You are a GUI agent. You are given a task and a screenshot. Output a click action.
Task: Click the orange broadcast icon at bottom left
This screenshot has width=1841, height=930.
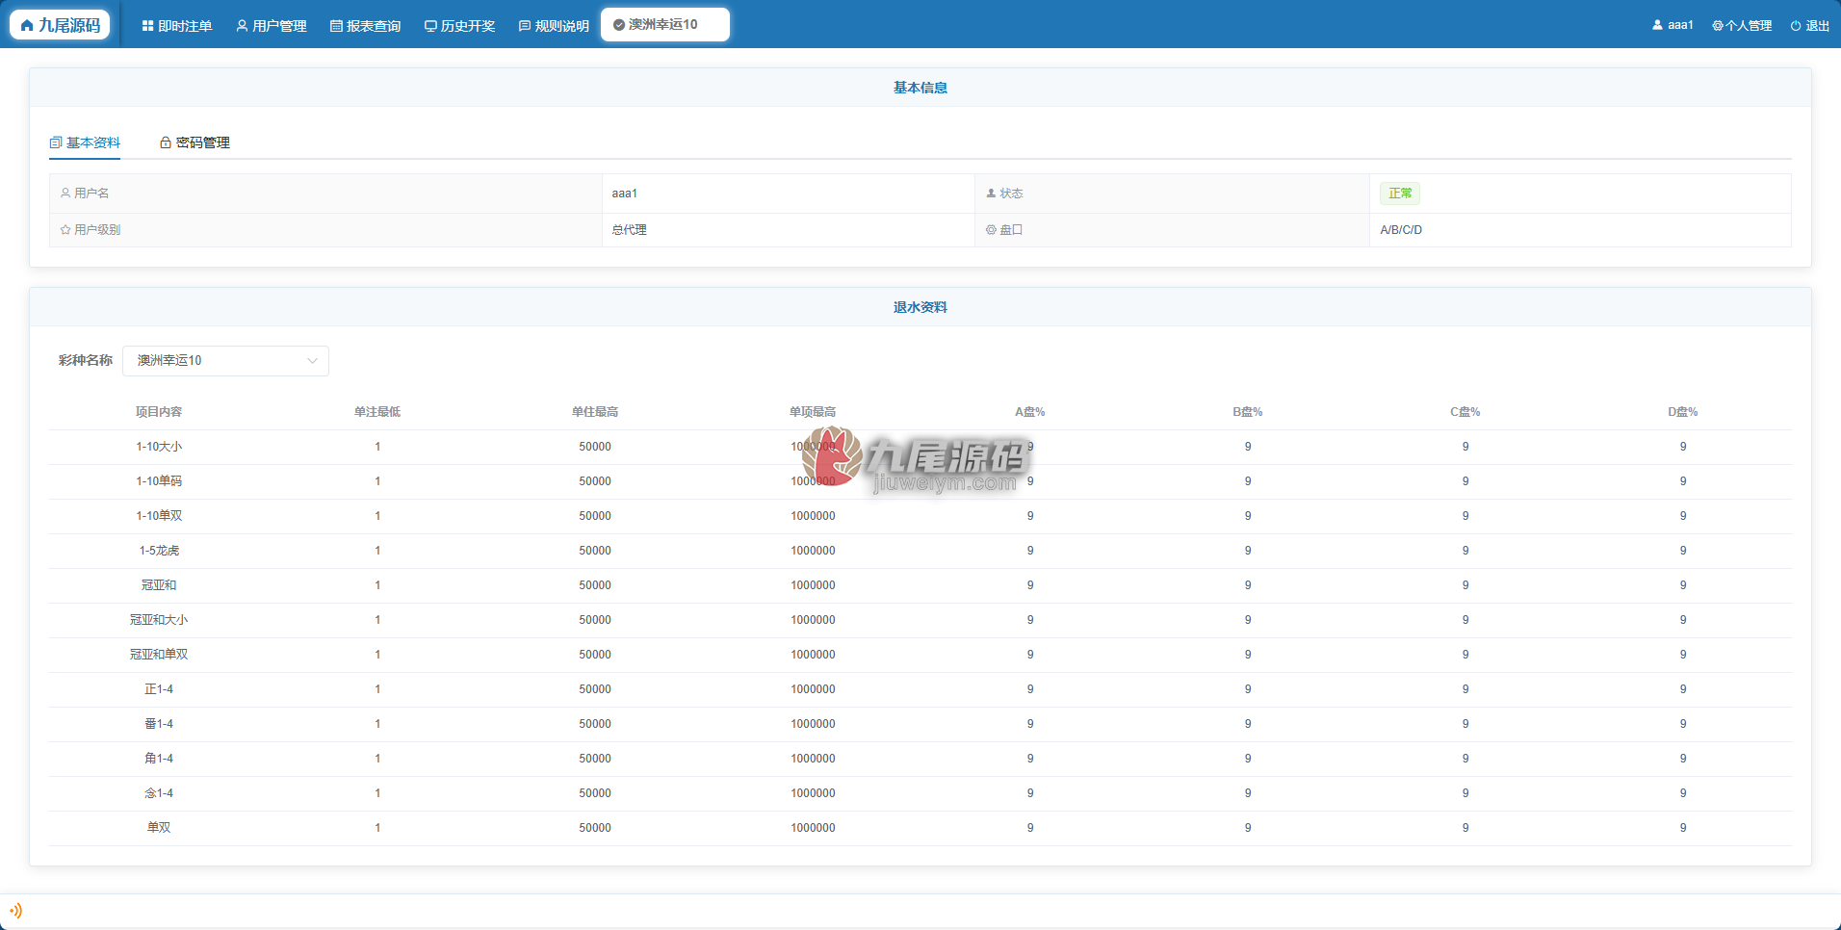16,911
